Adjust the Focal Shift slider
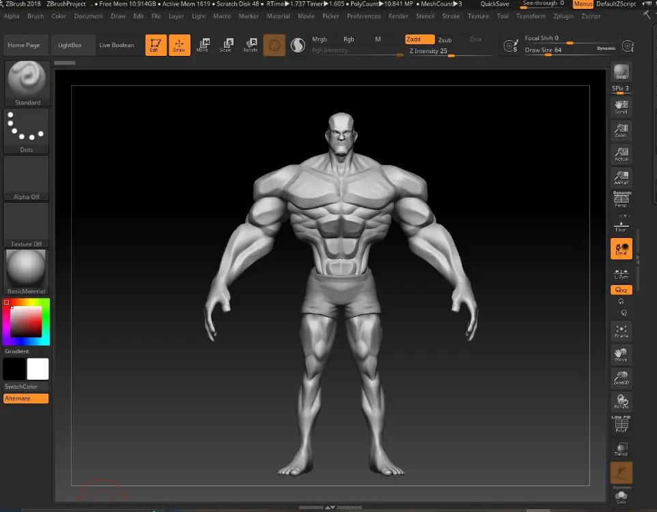657x512 pixels. [570, 38]
